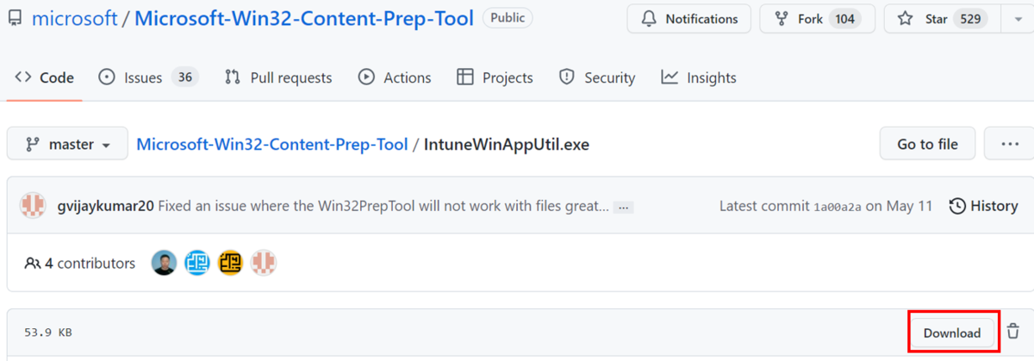This screenshot has width=1034, height=361.
Task: Open the microsoft organization link
Action: point(74,18)
